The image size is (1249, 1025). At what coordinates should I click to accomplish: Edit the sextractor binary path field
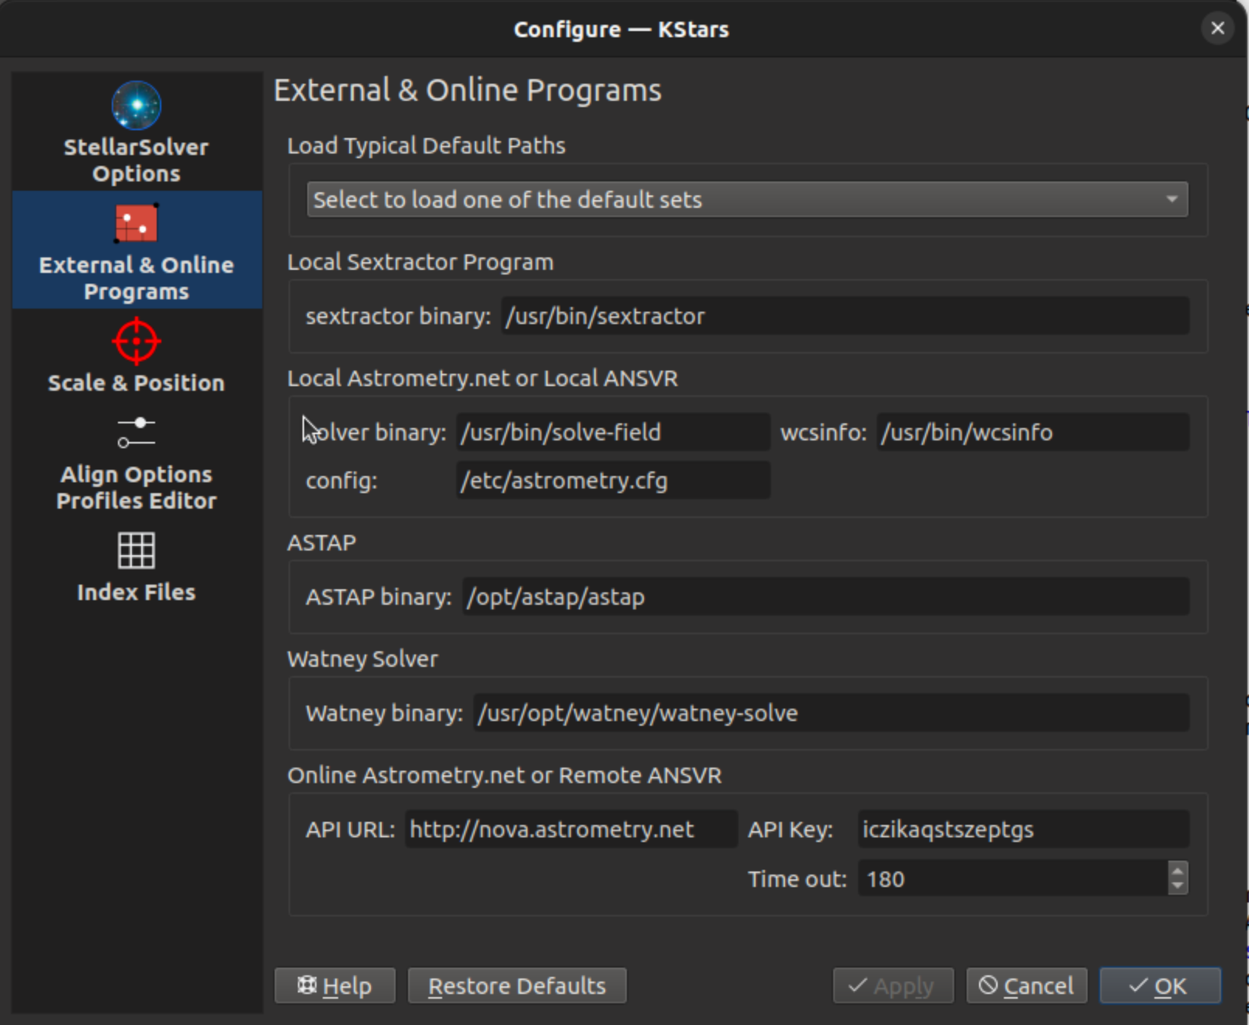[x=844, y=316]
